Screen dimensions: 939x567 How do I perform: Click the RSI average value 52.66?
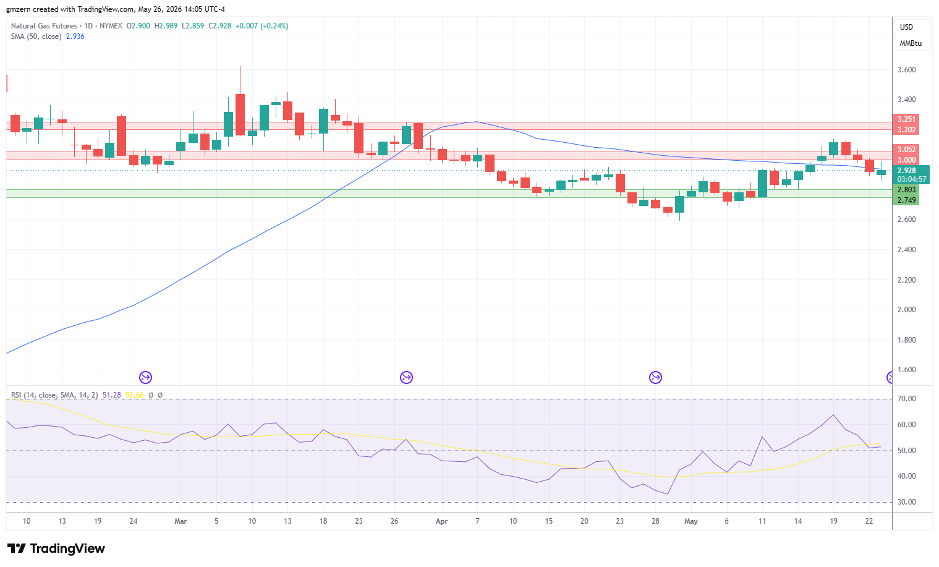(x=134, y=395)
